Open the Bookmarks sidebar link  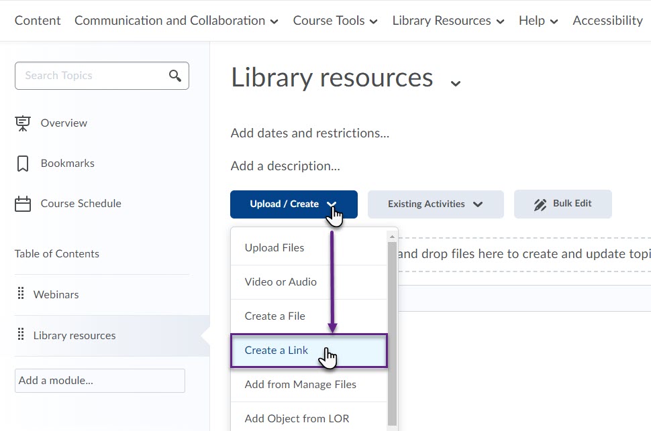[x=67, y=164]
